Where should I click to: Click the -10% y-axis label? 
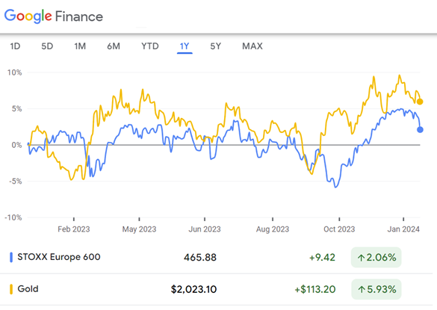pos(13,217)
